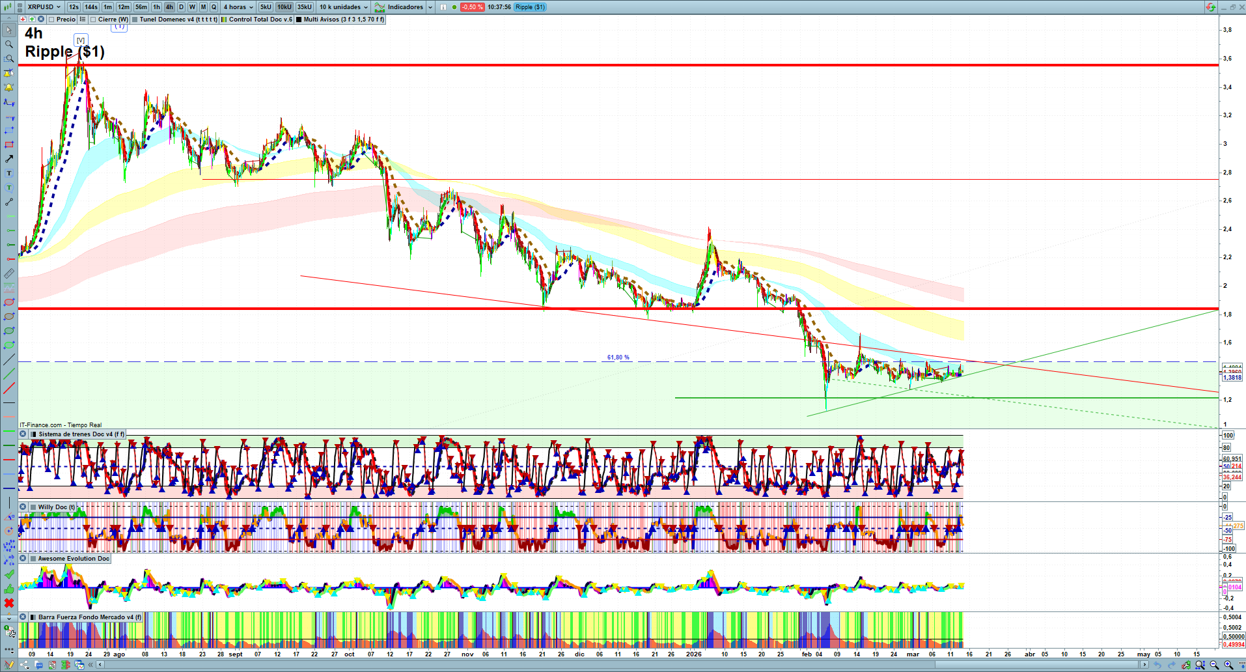Pick the black diagonal line tool
This screenshot has width=1246, height=672.
tap(9, 359)
